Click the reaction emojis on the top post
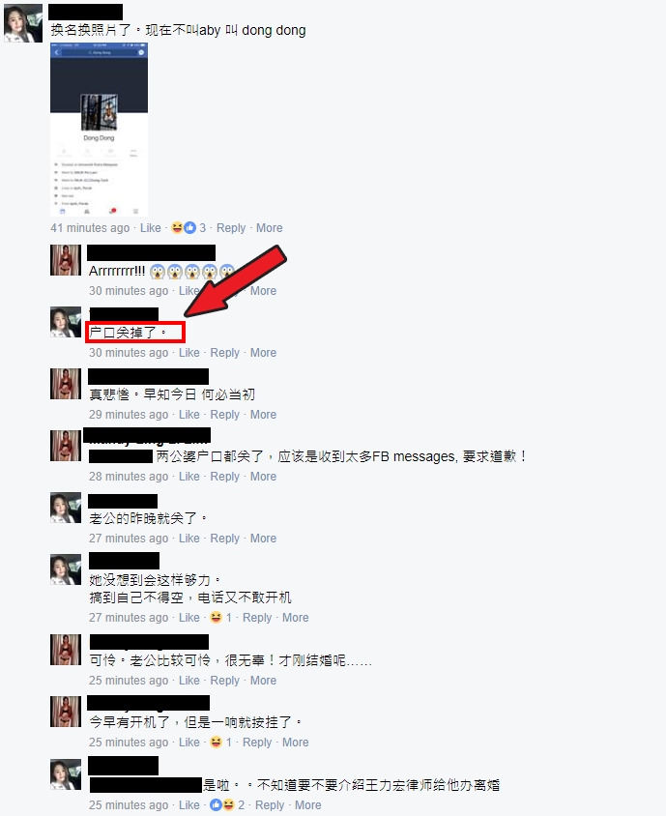Screen dimensions: 666x816 [x=184, y=228]
